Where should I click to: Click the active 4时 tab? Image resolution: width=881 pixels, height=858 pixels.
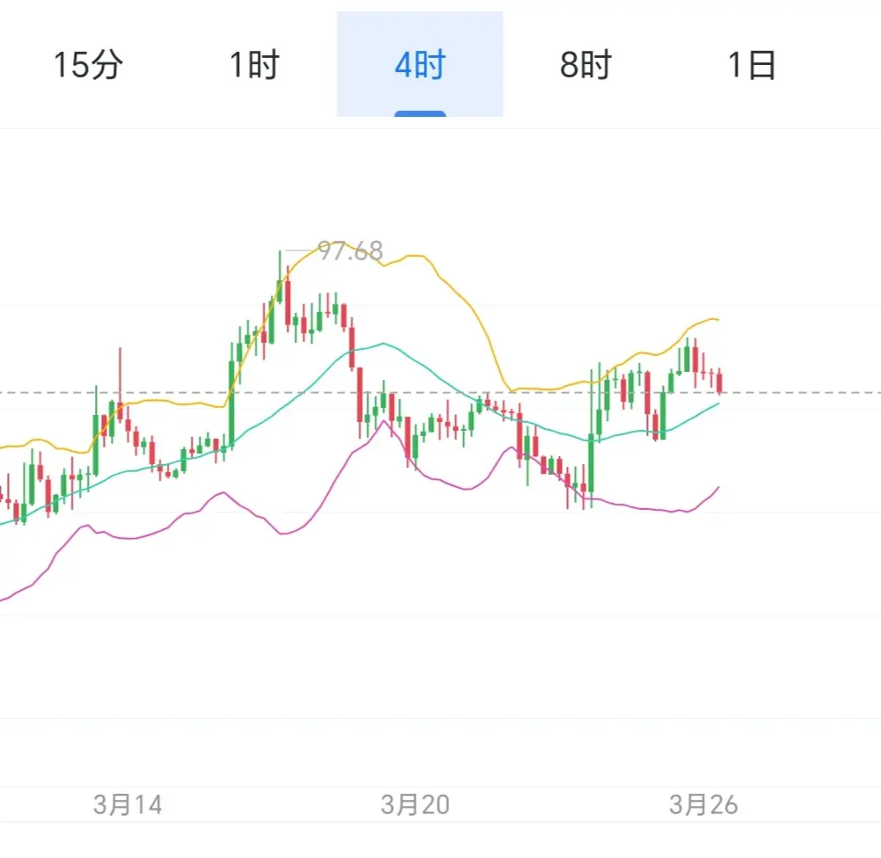419,66
